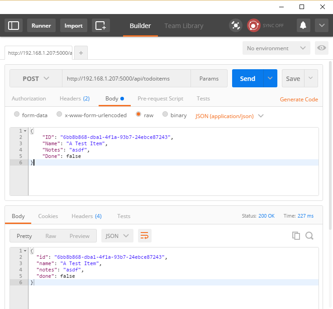This screenshot has height=309, width=333.
Task: Open the Pre-request Script tab
Action: [x=160, y=99]
